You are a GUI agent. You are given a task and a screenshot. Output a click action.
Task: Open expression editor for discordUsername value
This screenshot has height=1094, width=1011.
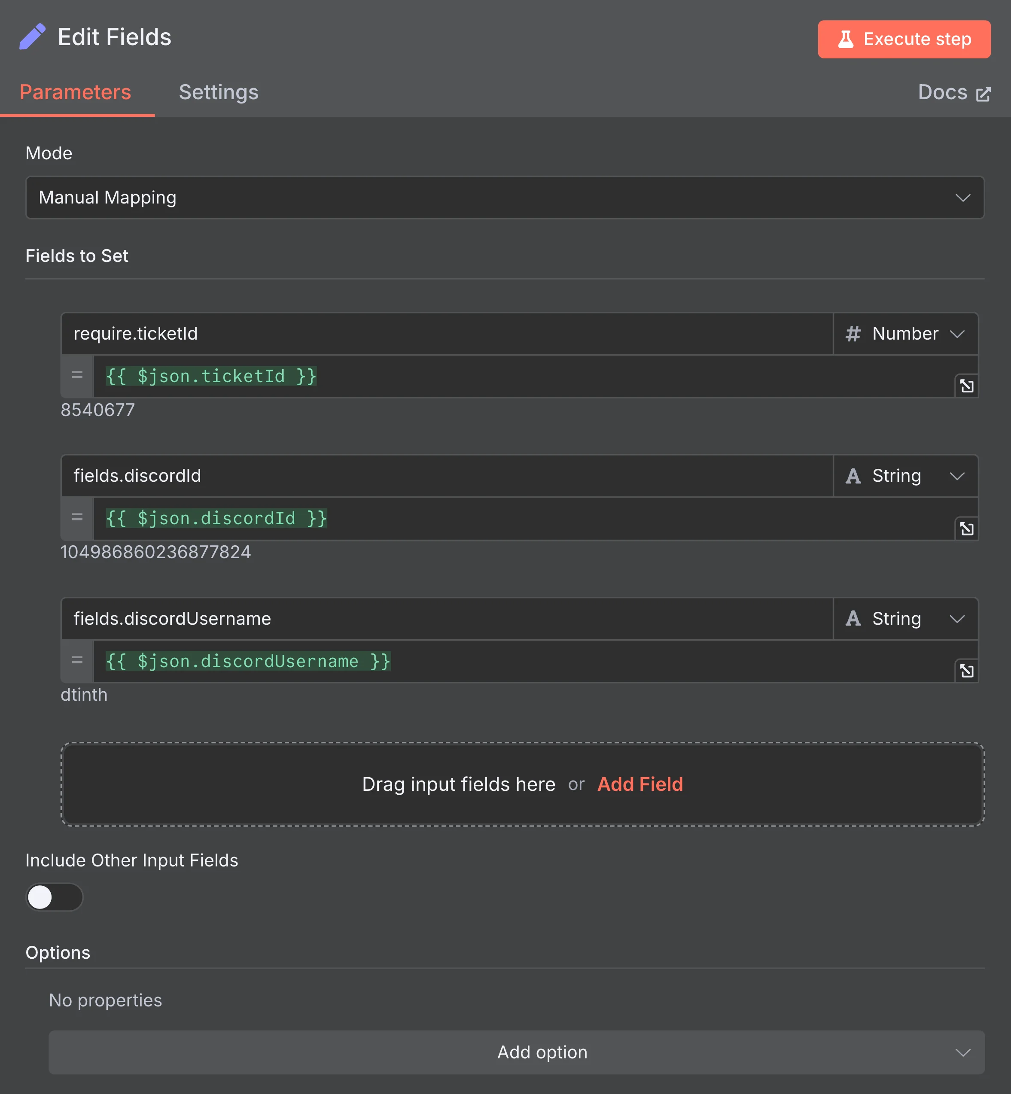(966, 671)
